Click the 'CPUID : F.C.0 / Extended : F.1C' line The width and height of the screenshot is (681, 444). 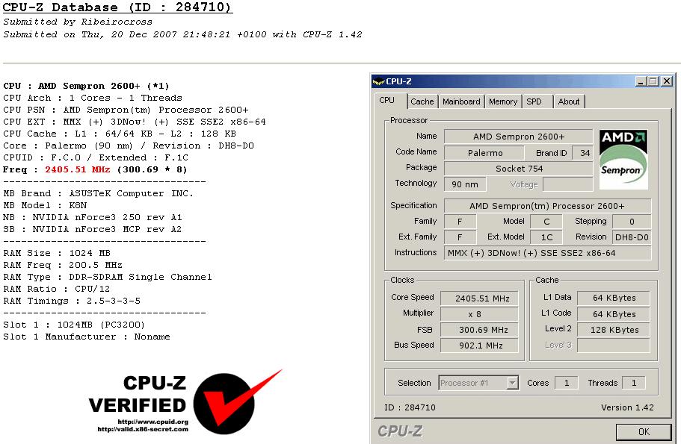coord(96,157)
